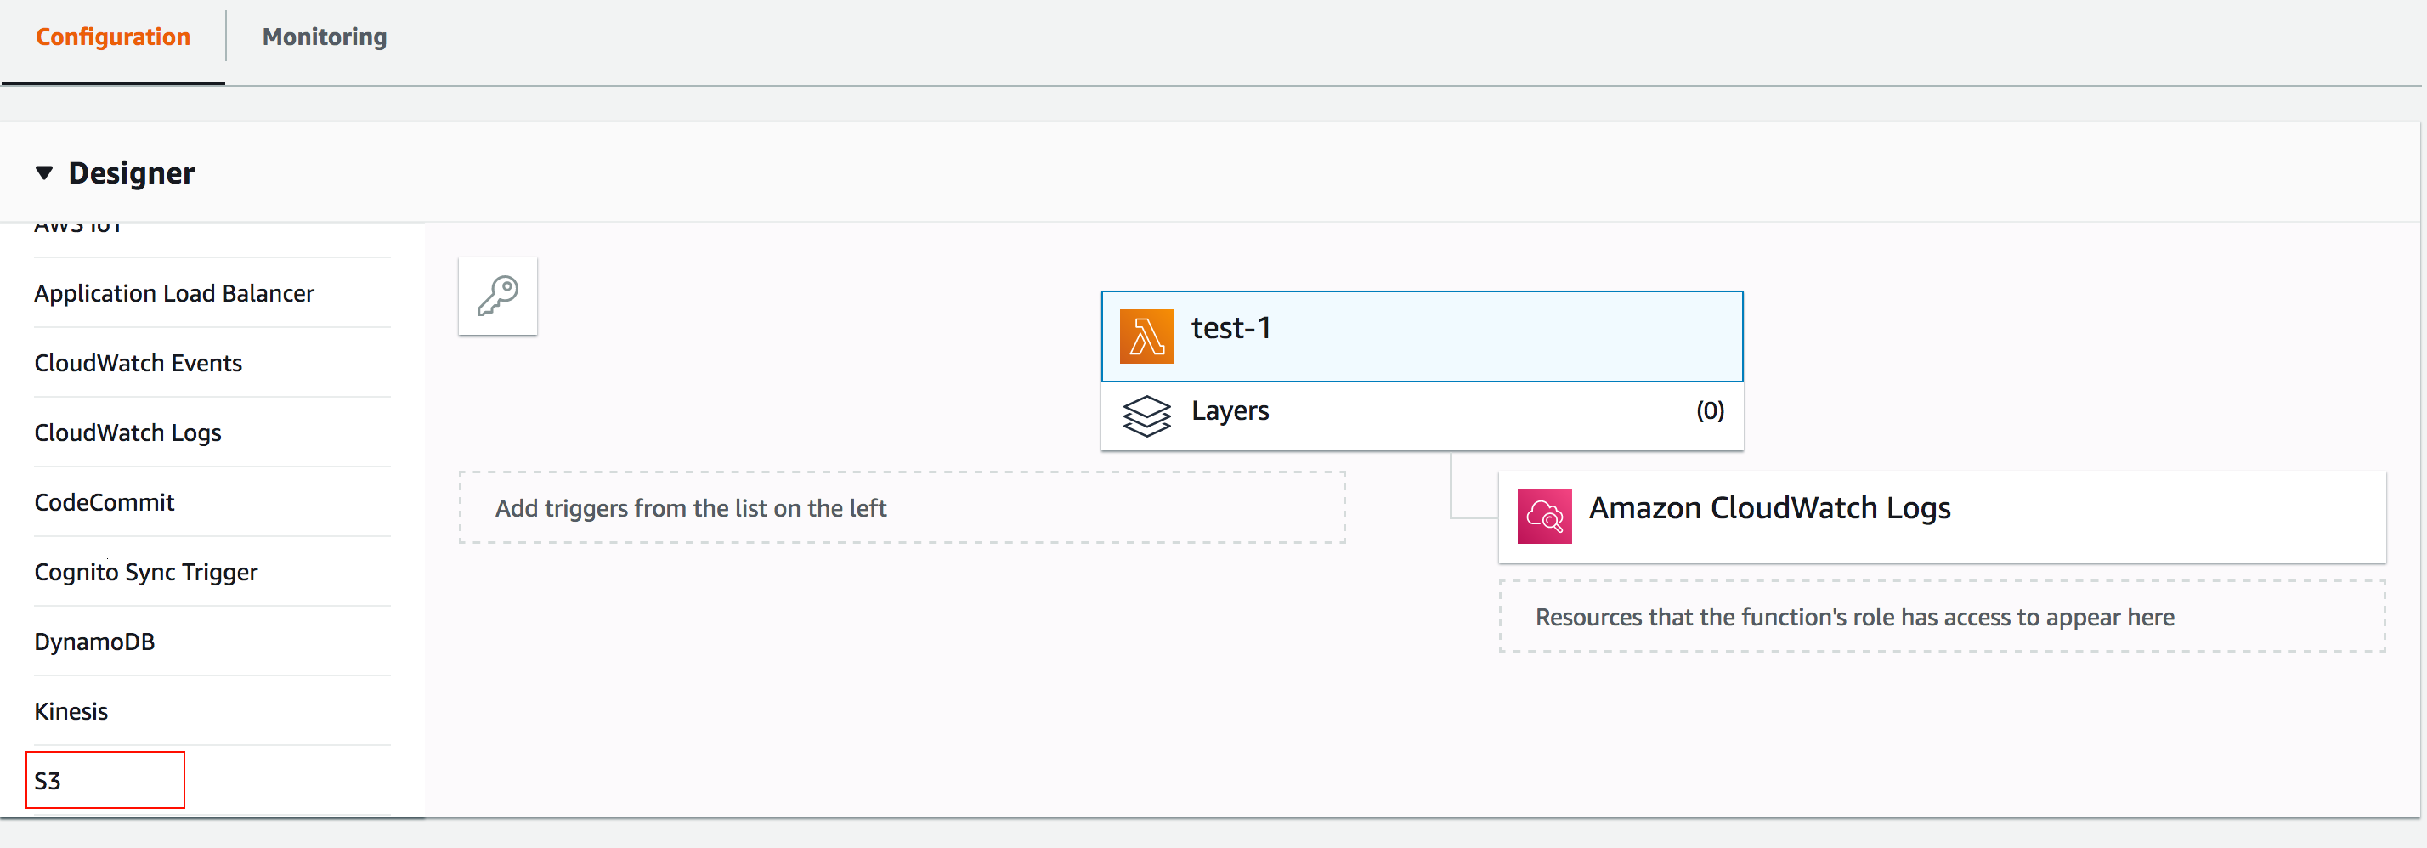Click the pink CloudWatch Logs icon
Screen dimensions: 2427x848
tap(1543, 517)
